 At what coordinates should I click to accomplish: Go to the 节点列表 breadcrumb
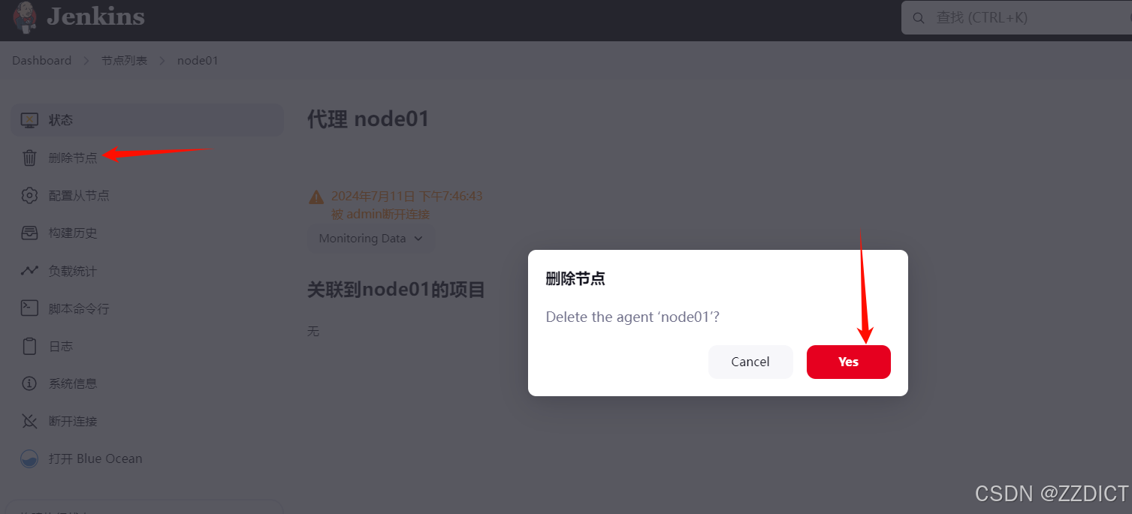[125, 61]
